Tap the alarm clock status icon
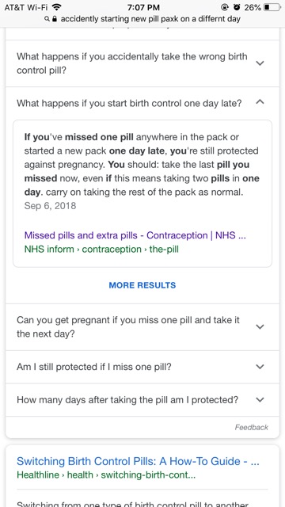This screenshot has height=507, width=285. pos(237,7)
